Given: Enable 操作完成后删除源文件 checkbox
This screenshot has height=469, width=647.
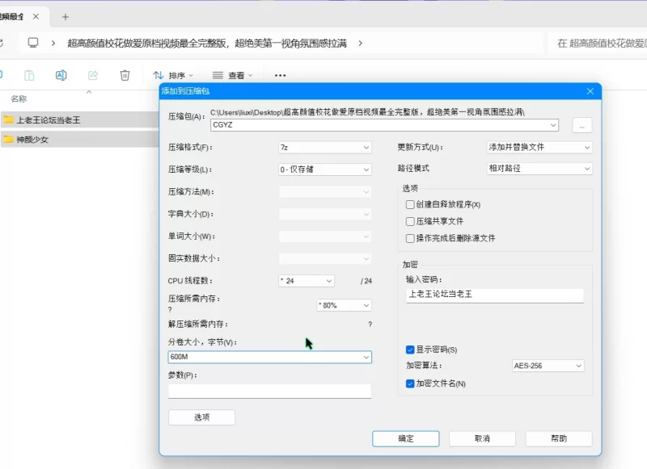Looking at the screenshot, I should click(410, 238).
